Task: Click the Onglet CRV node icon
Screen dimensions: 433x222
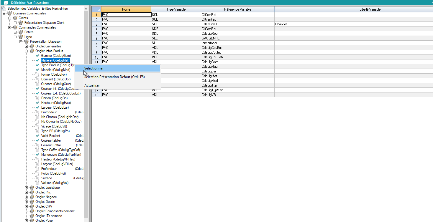Action: click(32, 206)
